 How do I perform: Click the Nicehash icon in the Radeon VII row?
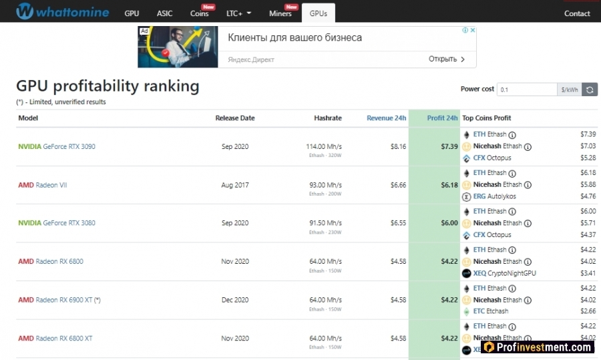467,185
